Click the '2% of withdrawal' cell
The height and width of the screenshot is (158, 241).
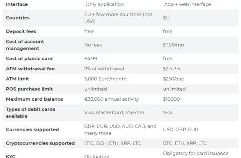coord(104,69)
